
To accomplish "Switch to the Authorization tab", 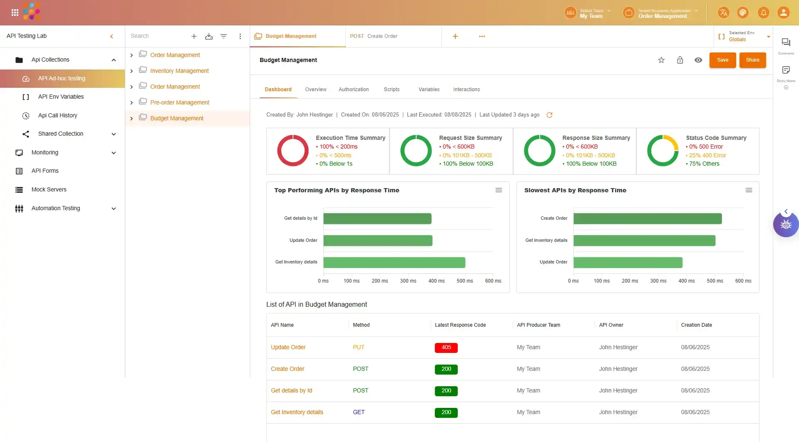I will (353, 89).
